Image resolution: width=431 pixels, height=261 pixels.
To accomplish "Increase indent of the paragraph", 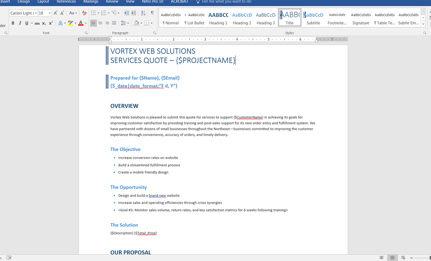I will [134, 13].
